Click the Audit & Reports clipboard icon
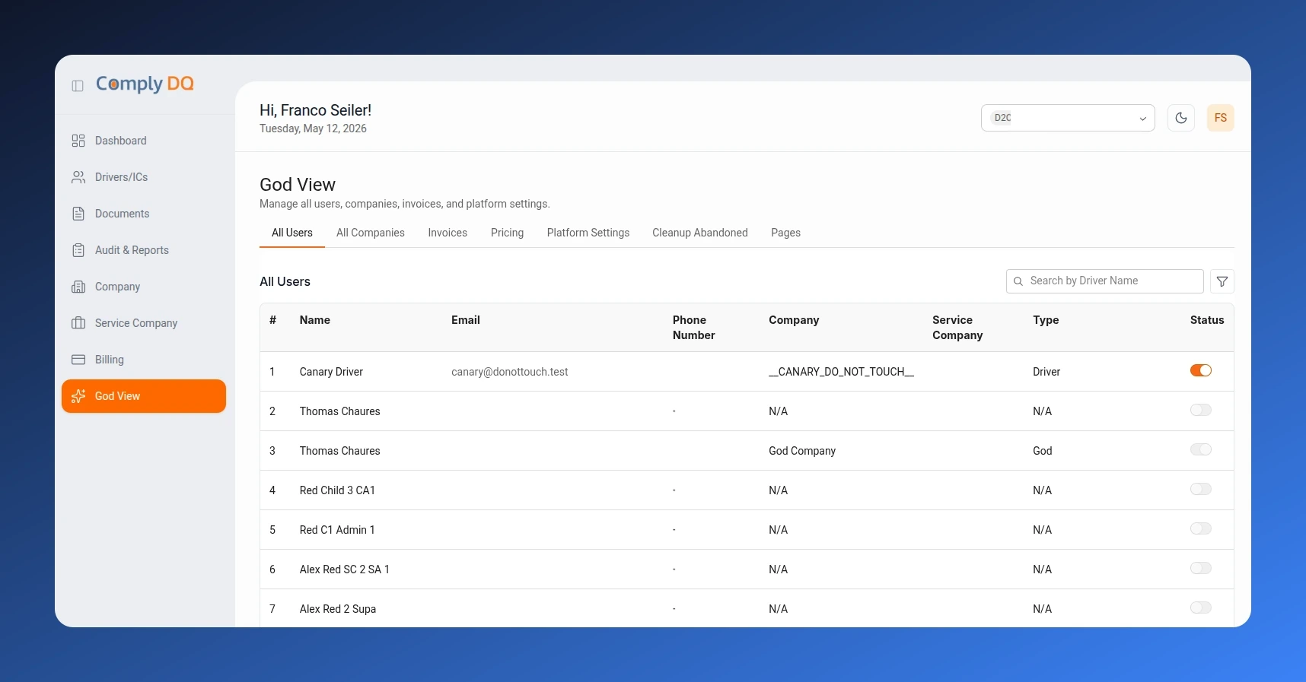This screenshot has width=1306, height=682. coord(78,250)
